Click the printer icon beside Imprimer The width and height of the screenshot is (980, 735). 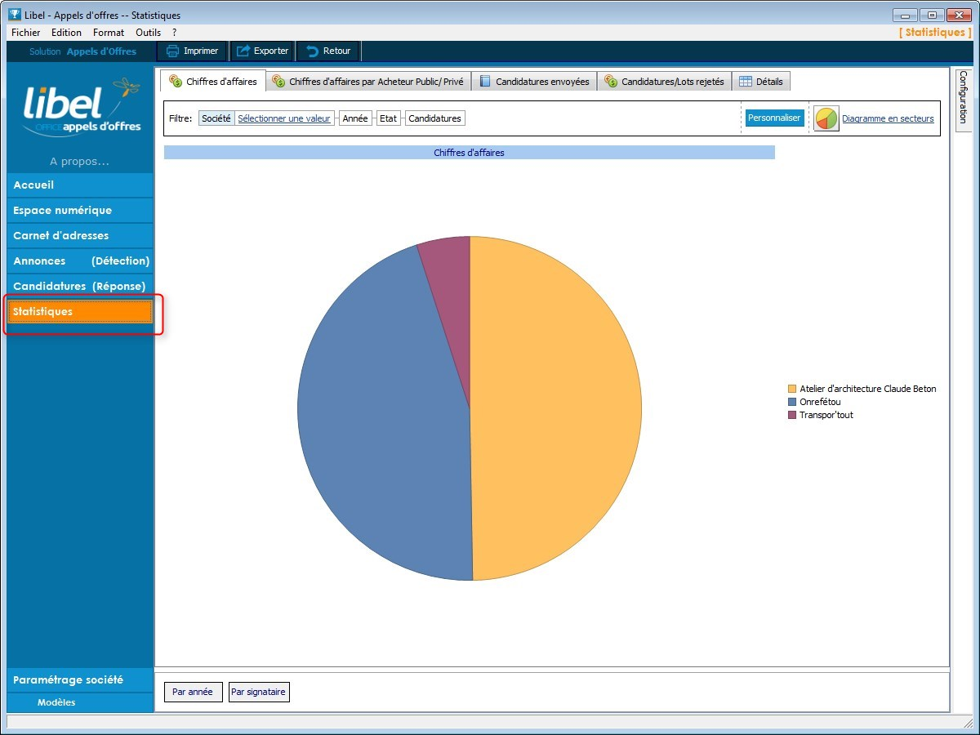172,51
